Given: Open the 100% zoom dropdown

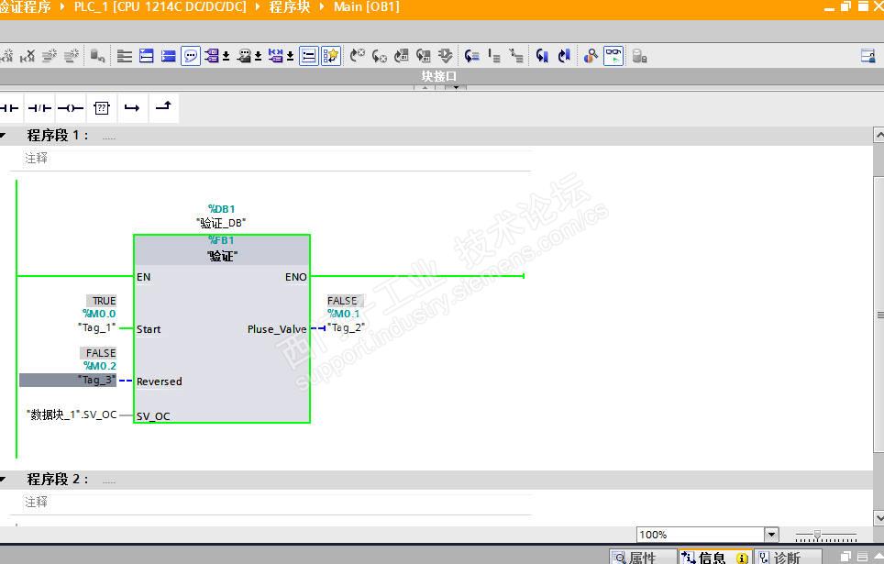Looking at the screenshot, I should pyautogui.click(x=771, y=534).
